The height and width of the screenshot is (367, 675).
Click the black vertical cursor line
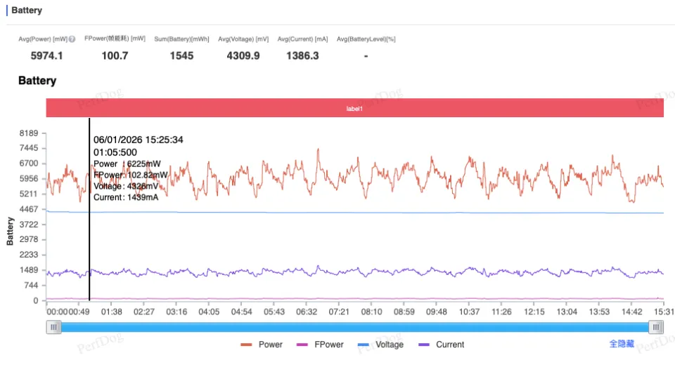click(x=89, y=246)
